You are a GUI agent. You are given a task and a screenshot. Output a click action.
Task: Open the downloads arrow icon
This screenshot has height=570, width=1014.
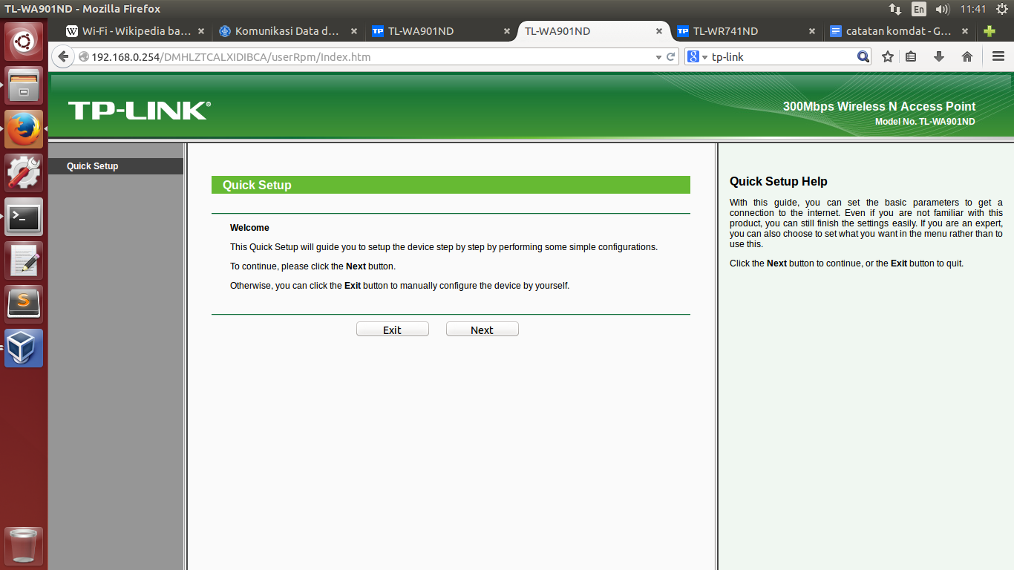pos(939,56)
